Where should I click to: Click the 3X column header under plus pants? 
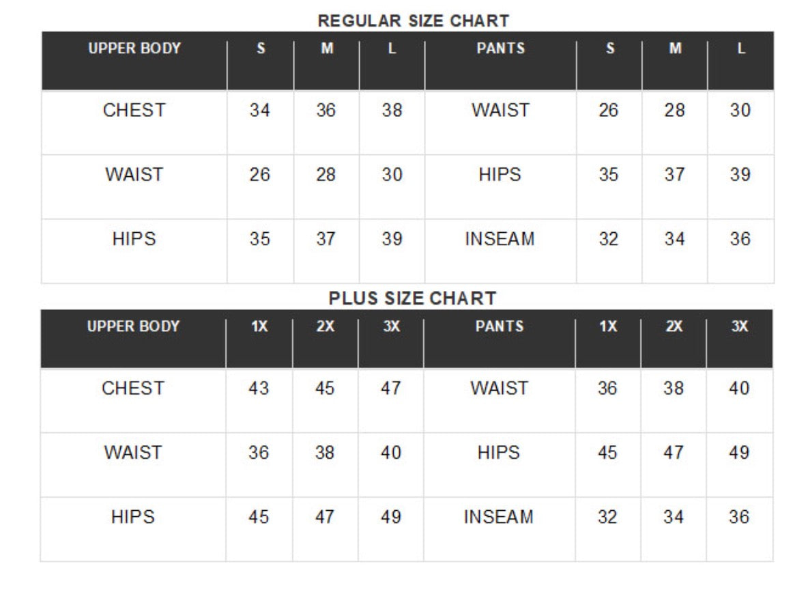[x=740, y=326]
